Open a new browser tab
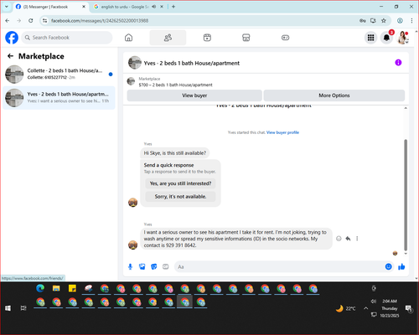The height and width of the screenshot is (335, 419). tap(173, 7)
